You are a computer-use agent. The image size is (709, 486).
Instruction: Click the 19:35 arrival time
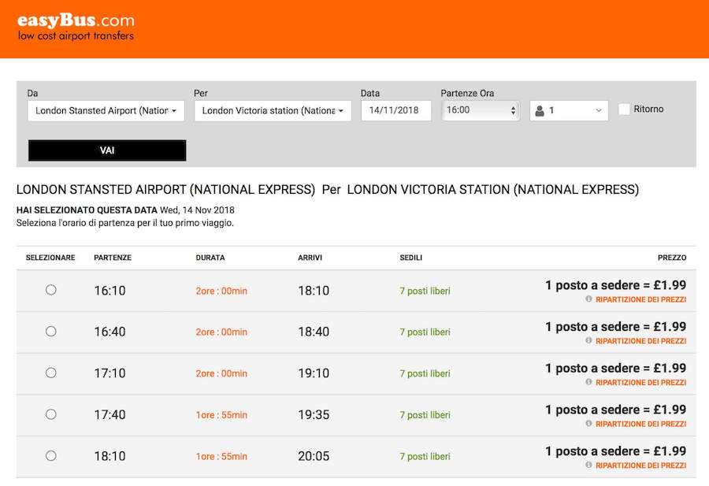click(x=314, y=415)
